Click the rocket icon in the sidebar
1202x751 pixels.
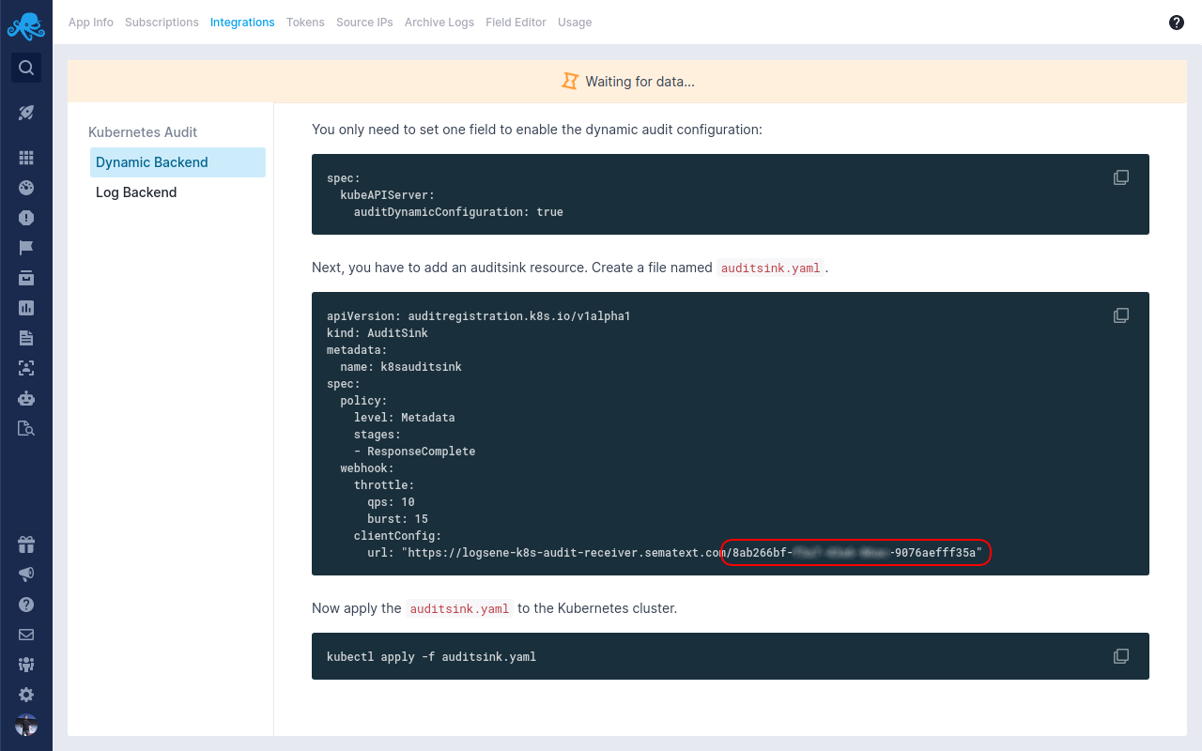pos(26,113)
